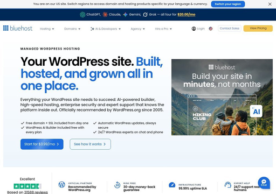This screenshot has width=276, height=194.
Task: Click the bluehost wordmark
Action: pyautogui.click(x=21, y=28)
